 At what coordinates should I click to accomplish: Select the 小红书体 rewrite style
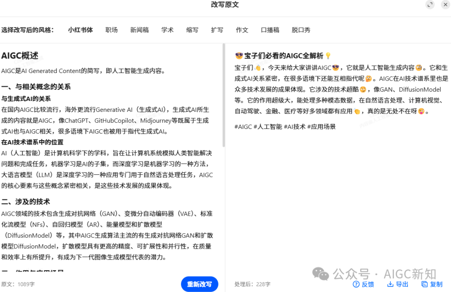[81, 30]
